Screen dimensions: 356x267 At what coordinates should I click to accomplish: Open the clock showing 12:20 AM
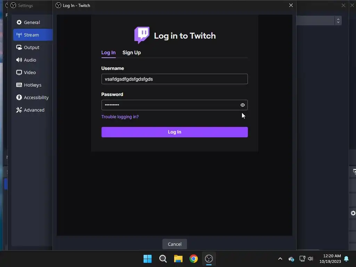point(330,259)
